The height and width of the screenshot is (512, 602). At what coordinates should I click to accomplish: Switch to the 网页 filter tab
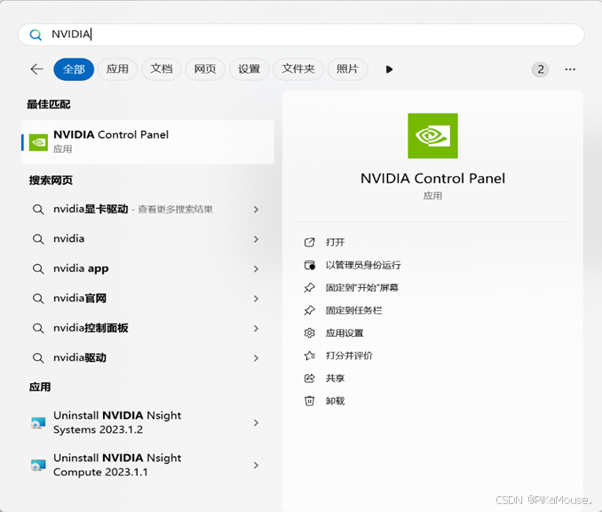[205, 69]
